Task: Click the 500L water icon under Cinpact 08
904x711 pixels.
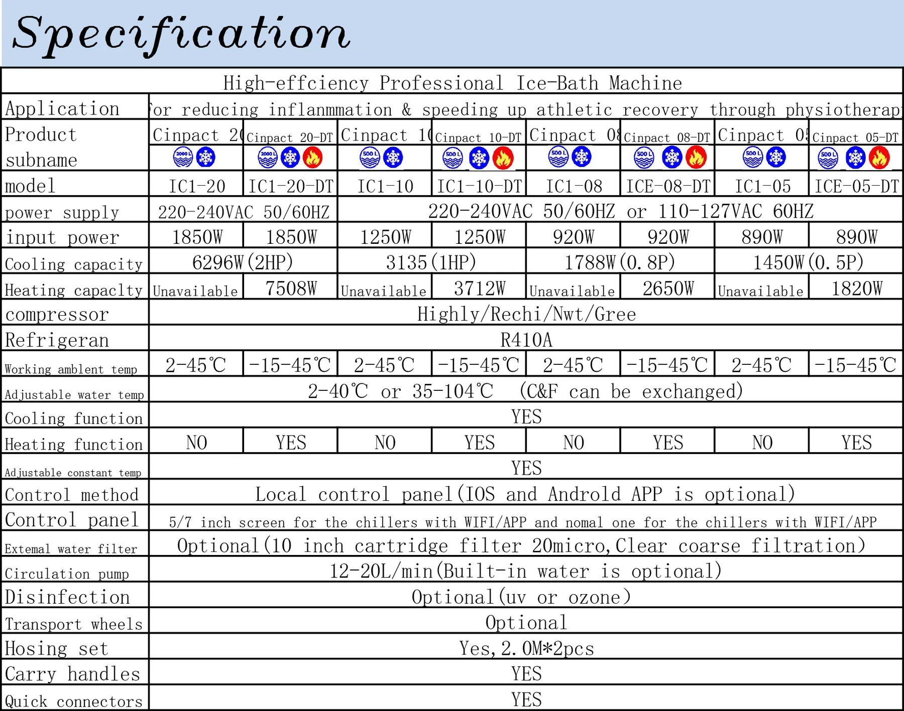Action: (x=558, y=157)
